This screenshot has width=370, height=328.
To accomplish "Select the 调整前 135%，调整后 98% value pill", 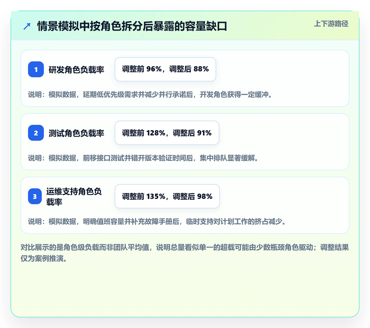I will pos(167,196).
